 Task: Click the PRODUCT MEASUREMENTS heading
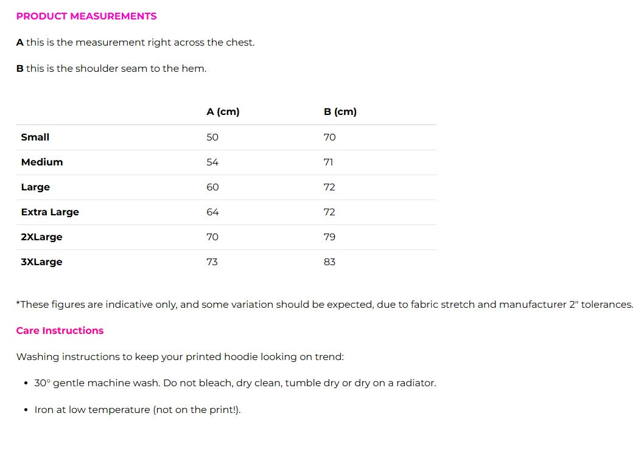click(x=86, y=16)
